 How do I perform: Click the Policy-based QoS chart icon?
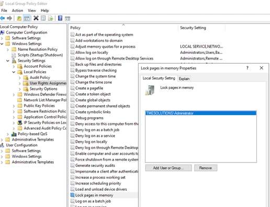click(x=14, y=134)
